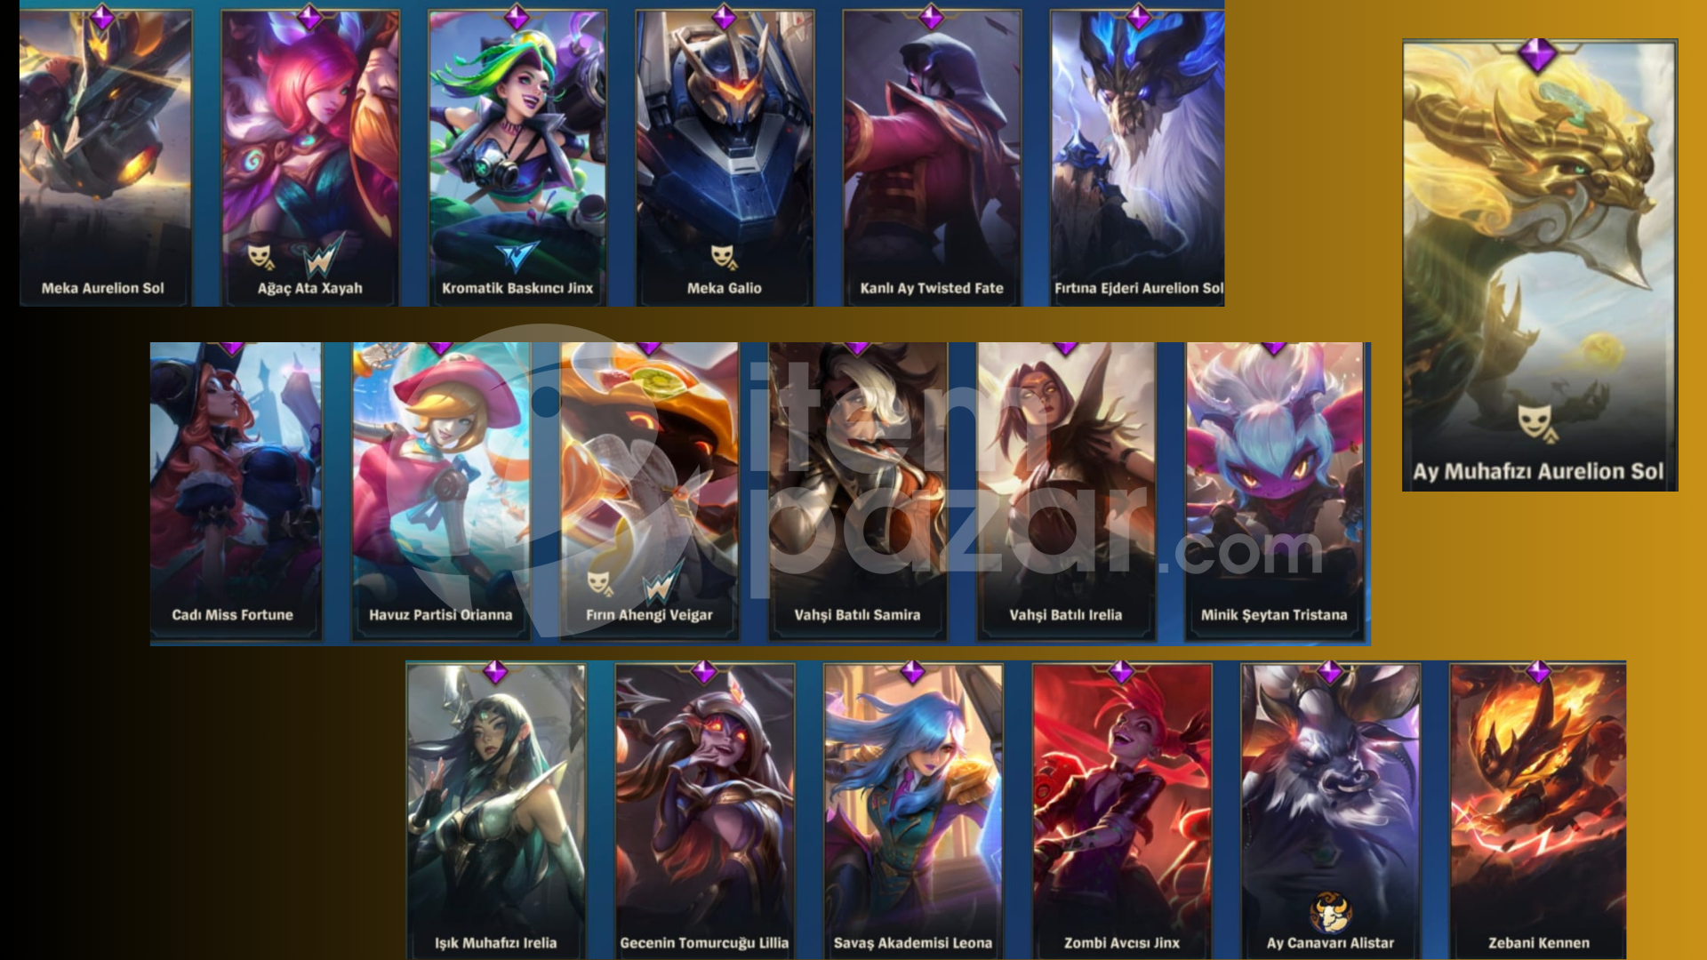Open the Gecenin Tomurcuğu Lillia skin
The width and height of the screenshot is (1707, 960).
click(704, 811)
